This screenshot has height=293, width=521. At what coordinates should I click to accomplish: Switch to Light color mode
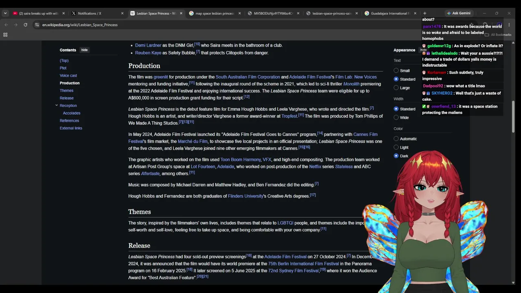coord(396,147)
